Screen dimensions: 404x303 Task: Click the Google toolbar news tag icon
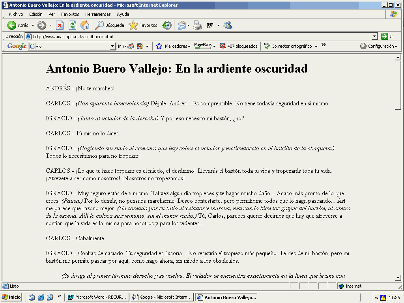point(131,46)
